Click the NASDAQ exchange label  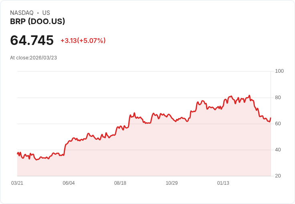pyautogui.click(x=22, y=13)
